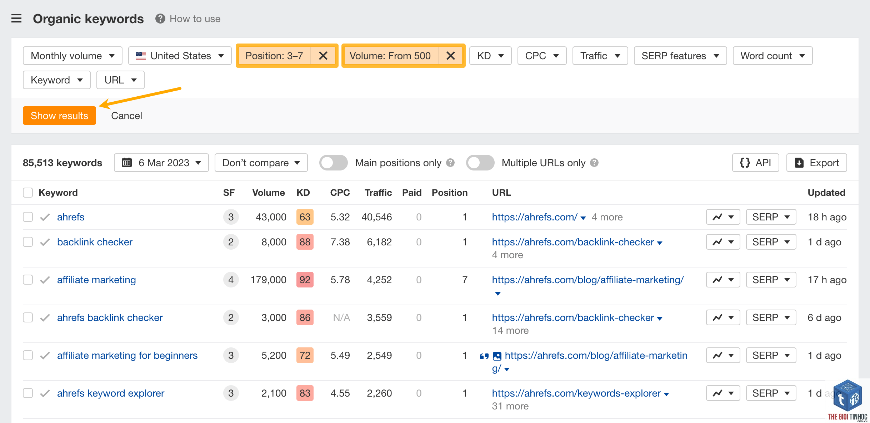Click the Export button
The image size is (870, 423).
click(816, 163)
